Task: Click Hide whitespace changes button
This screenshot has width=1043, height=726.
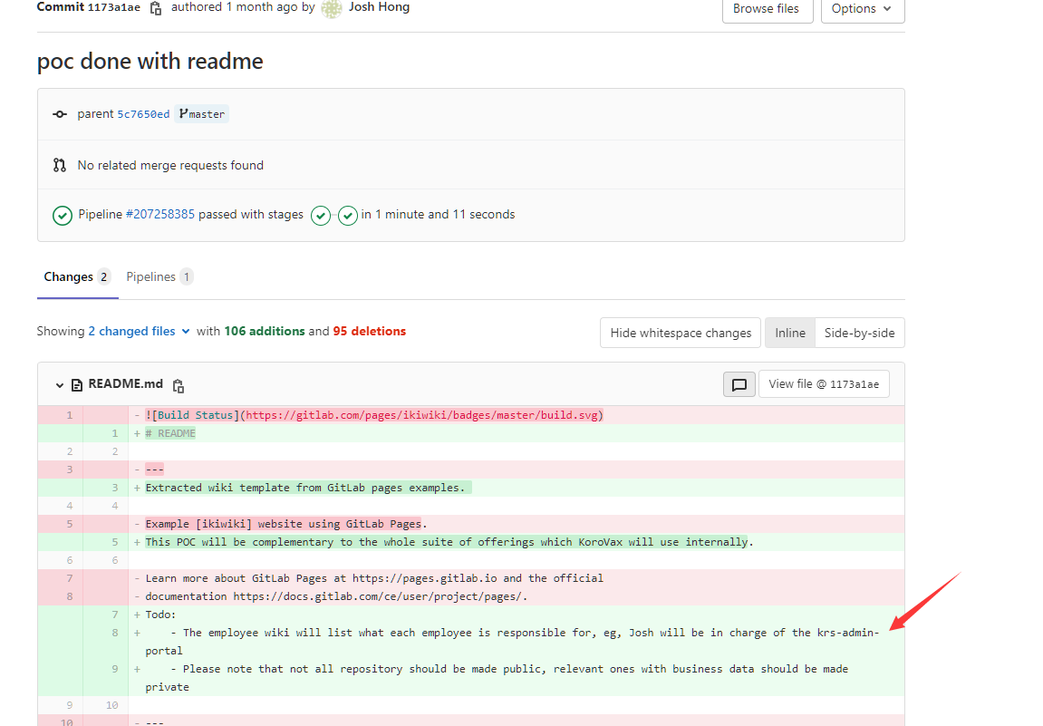Action: click(681, 333)
